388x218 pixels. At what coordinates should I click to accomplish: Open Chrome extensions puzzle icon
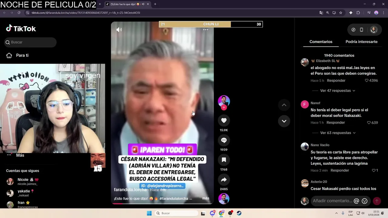[358, 13]
